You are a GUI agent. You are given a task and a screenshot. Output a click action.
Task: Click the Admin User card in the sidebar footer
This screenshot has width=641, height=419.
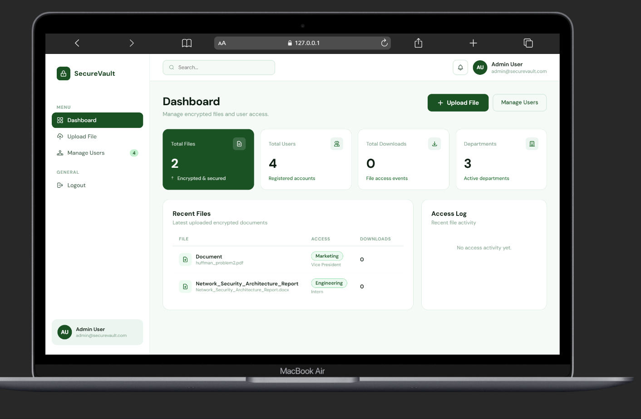[97, 332]
